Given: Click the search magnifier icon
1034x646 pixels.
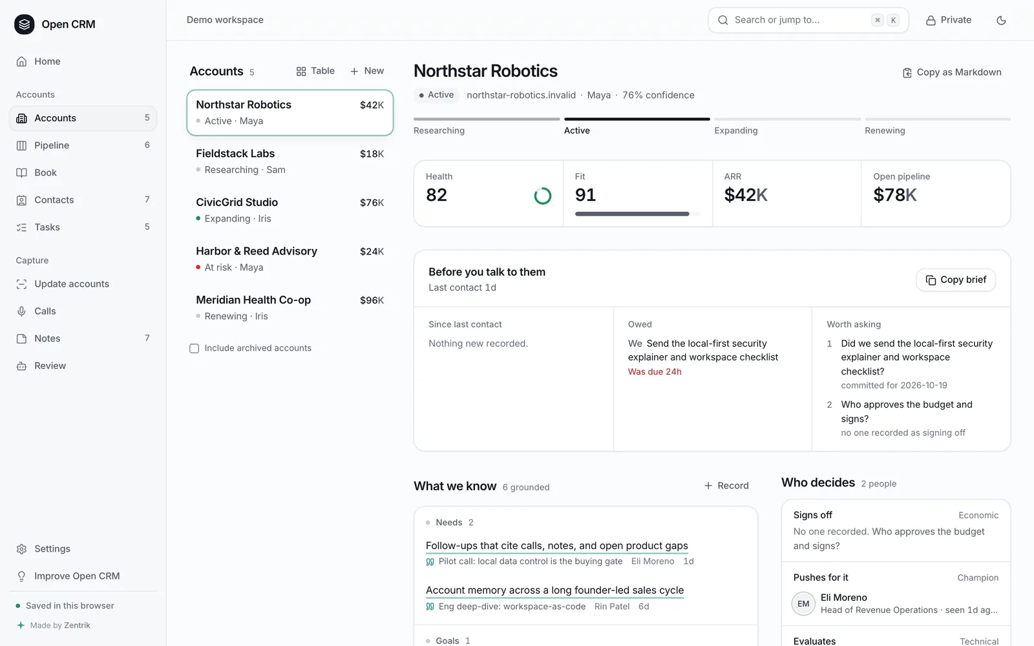Looking at the screenshot, I should click(723, 20).
